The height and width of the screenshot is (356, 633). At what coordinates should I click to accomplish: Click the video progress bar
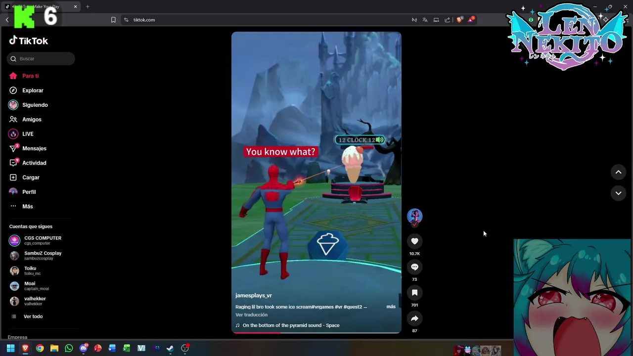pyautogui.click(x=316, y=333)
